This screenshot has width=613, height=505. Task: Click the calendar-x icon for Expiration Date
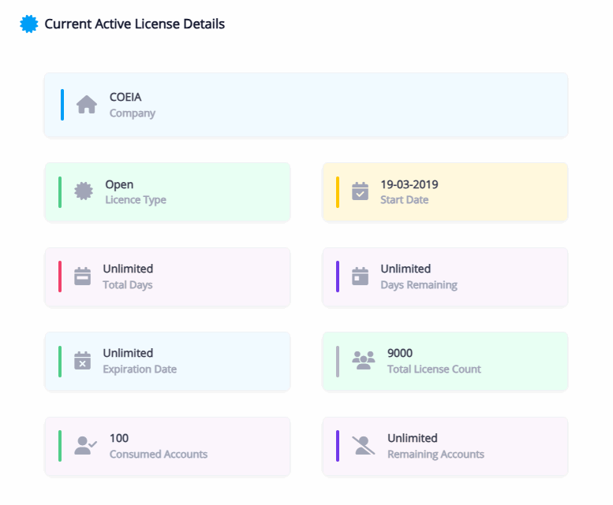point(83,361)
